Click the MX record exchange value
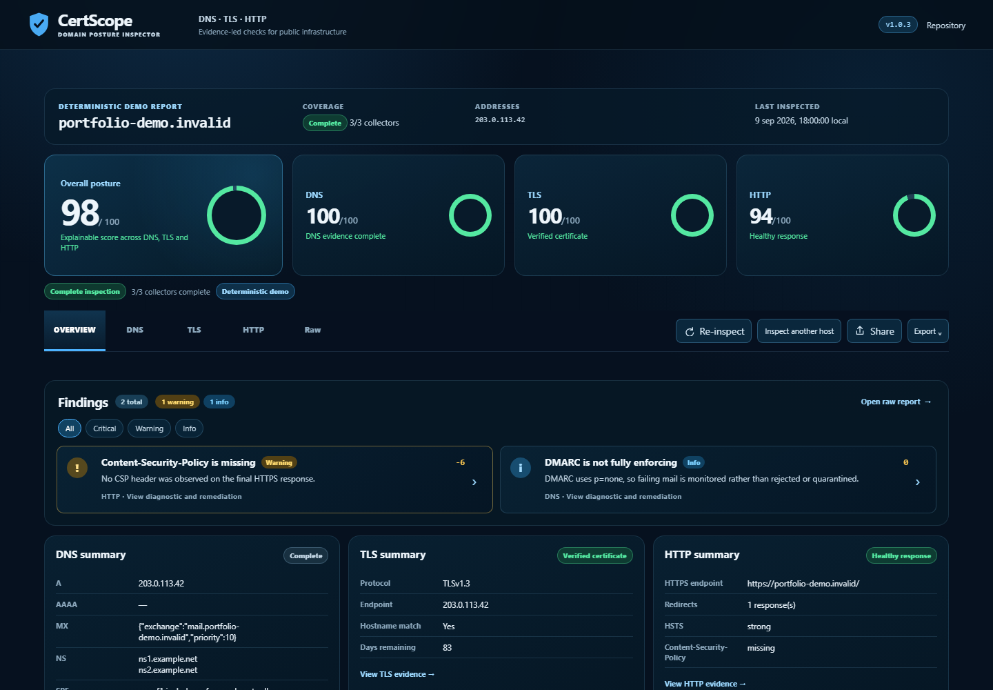 (x=189, y=632)
